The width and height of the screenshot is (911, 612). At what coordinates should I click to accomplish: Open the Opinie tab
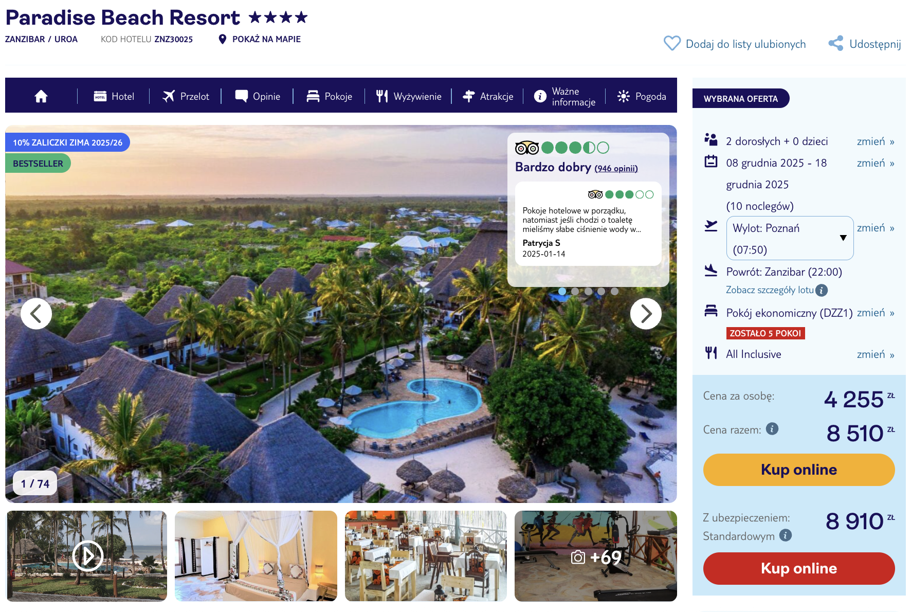click(x=258, y=96)
